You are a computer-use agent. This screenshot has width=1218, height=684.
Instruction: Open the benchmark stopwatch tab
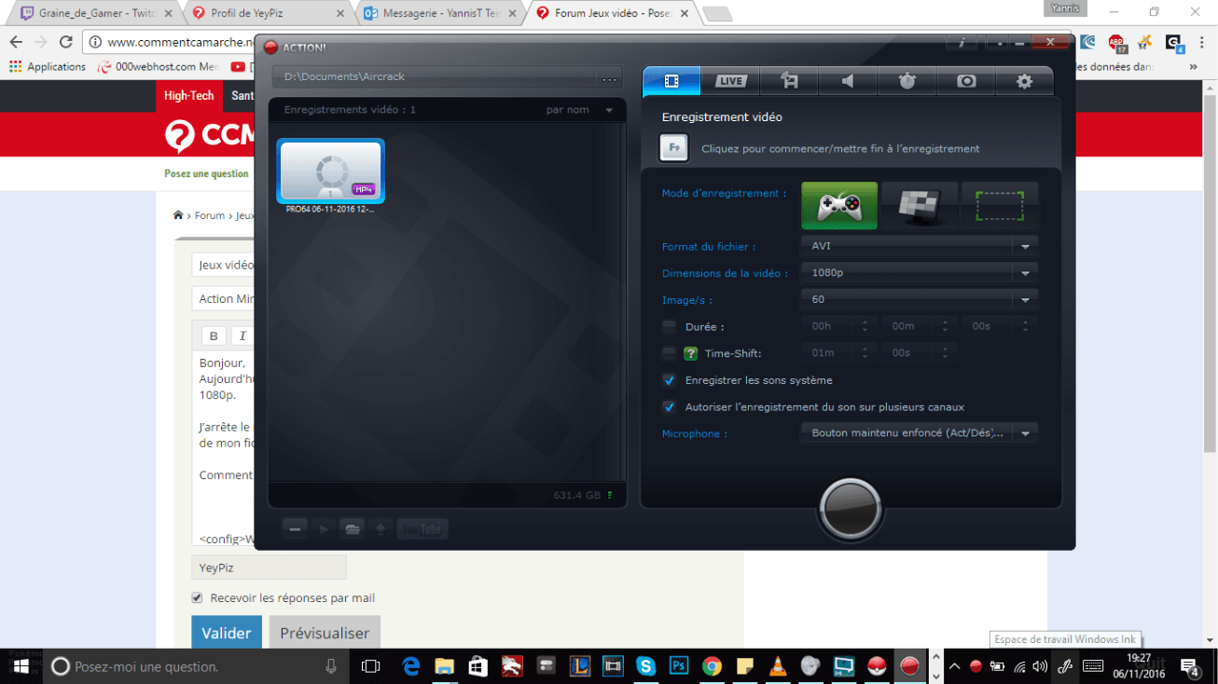(x=907, y=81)
